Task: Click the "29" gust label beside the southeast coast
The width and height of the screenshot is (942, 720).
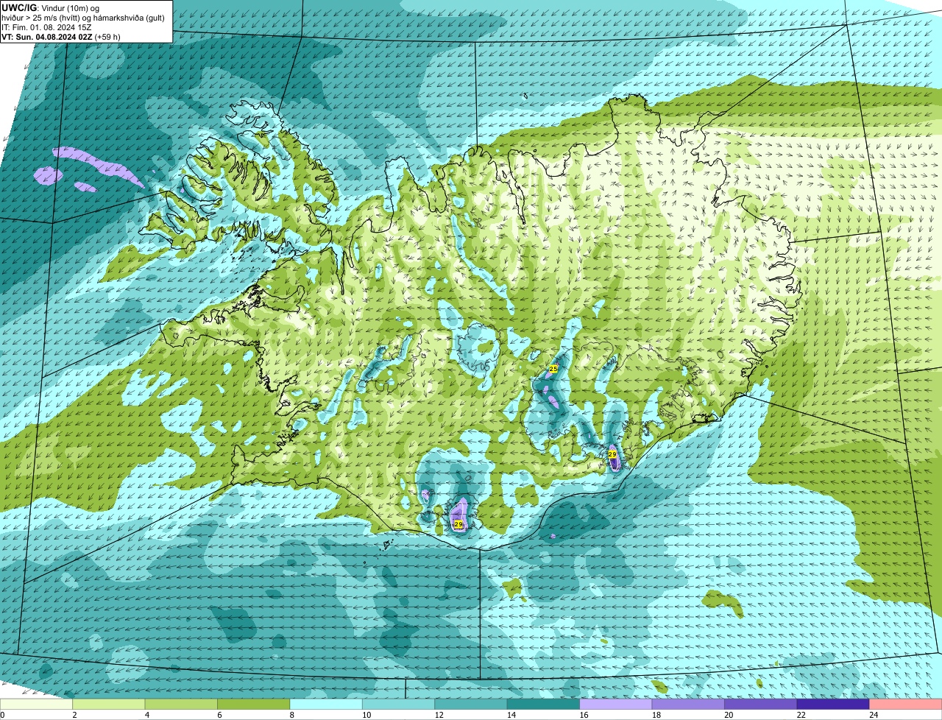Action: tap(612, 454)
